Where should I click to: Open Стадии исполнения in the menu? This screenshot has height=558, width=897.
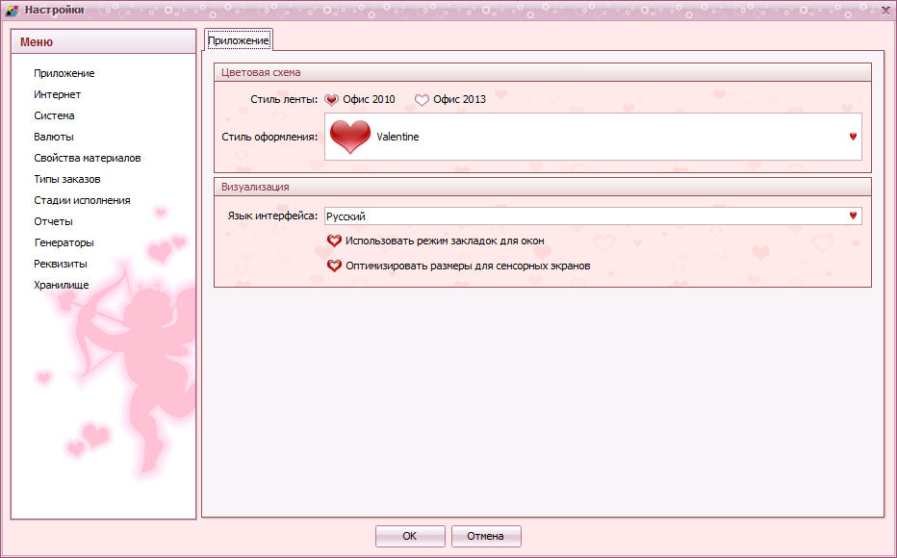(83, 200)
